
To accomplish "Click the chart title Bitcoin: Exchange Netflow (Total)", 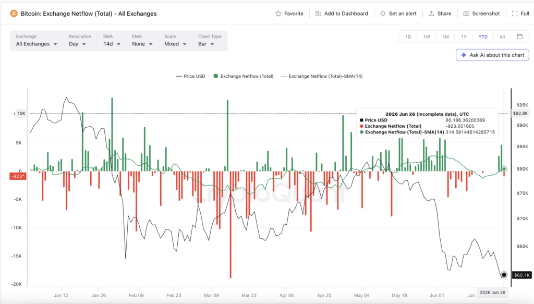I will 89,14.
